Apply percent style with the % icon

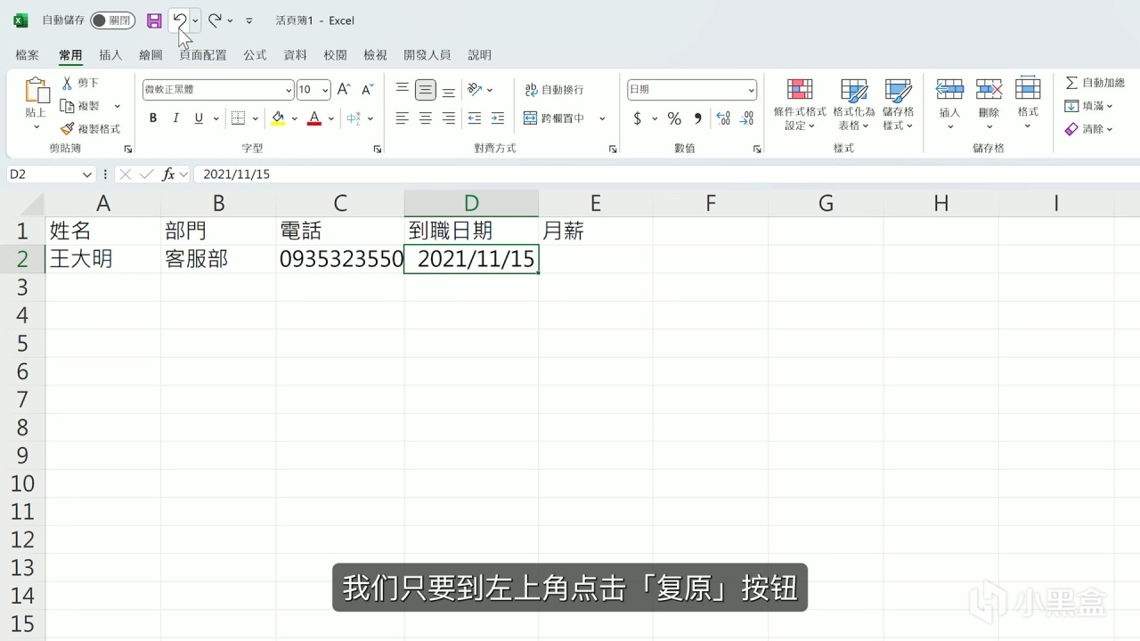click(674, 118)
